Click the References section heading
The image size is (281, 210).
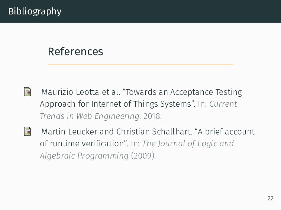pyautogui.click(x=75, y=51)
